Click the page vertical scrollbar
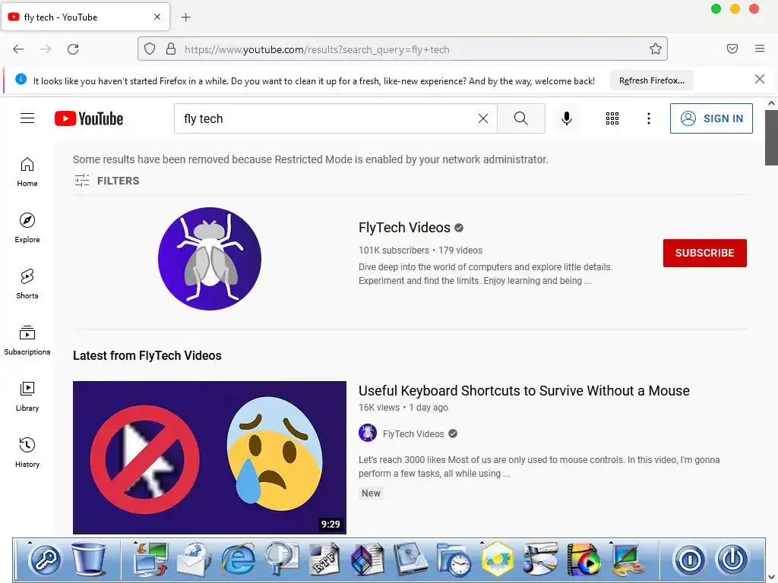The width and height of the screenshot is (778, 583). coord(771,138)
